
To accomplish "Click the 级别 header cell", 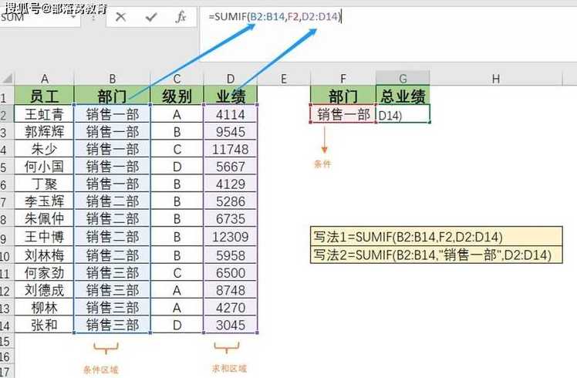I will point(177,96).
